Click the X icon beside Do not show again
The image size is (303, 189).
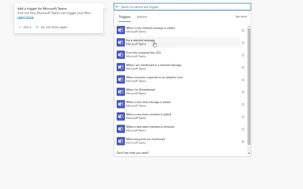click(37, 27)
